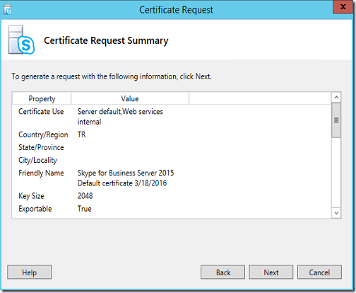Select the 'Server default,Web services internal' value
The image size is (356, 293).
pos(120,117)
